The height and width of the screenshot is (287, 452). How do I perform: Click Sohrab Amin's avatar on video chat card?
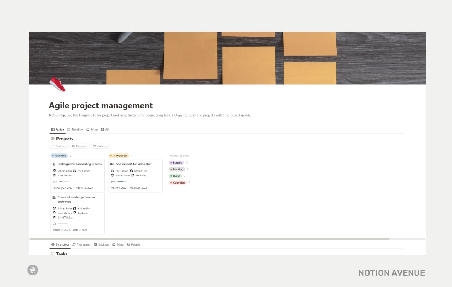coord(113,175)
